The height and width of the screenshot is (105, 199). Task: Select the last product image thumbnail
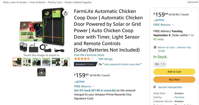(x=66, y=62)
